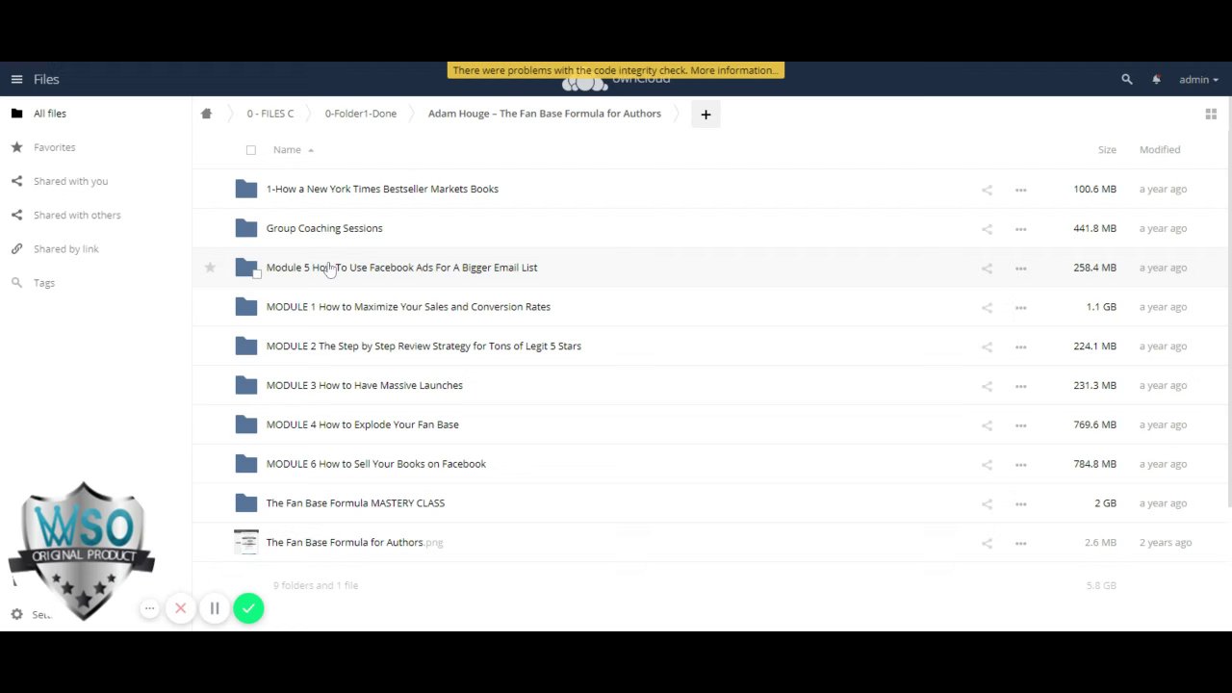Viewport: 1232px width, 693px height.
Task: Sort by the Size column header
Action: point(1107,150)
